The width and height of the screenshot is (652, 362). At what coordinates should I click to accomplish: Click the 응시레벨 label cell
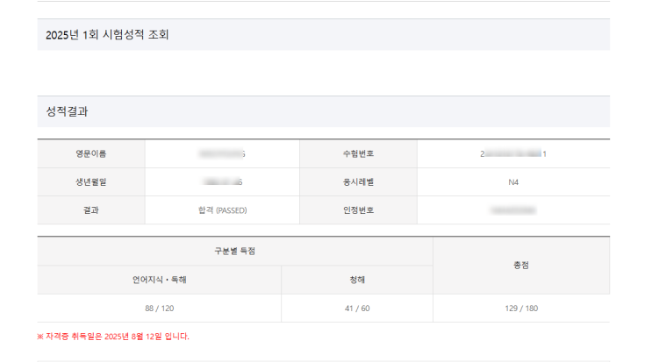[358, 182]
